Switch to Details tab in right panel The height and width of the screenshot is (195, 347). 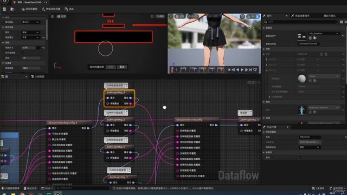(x=269, y=16)
